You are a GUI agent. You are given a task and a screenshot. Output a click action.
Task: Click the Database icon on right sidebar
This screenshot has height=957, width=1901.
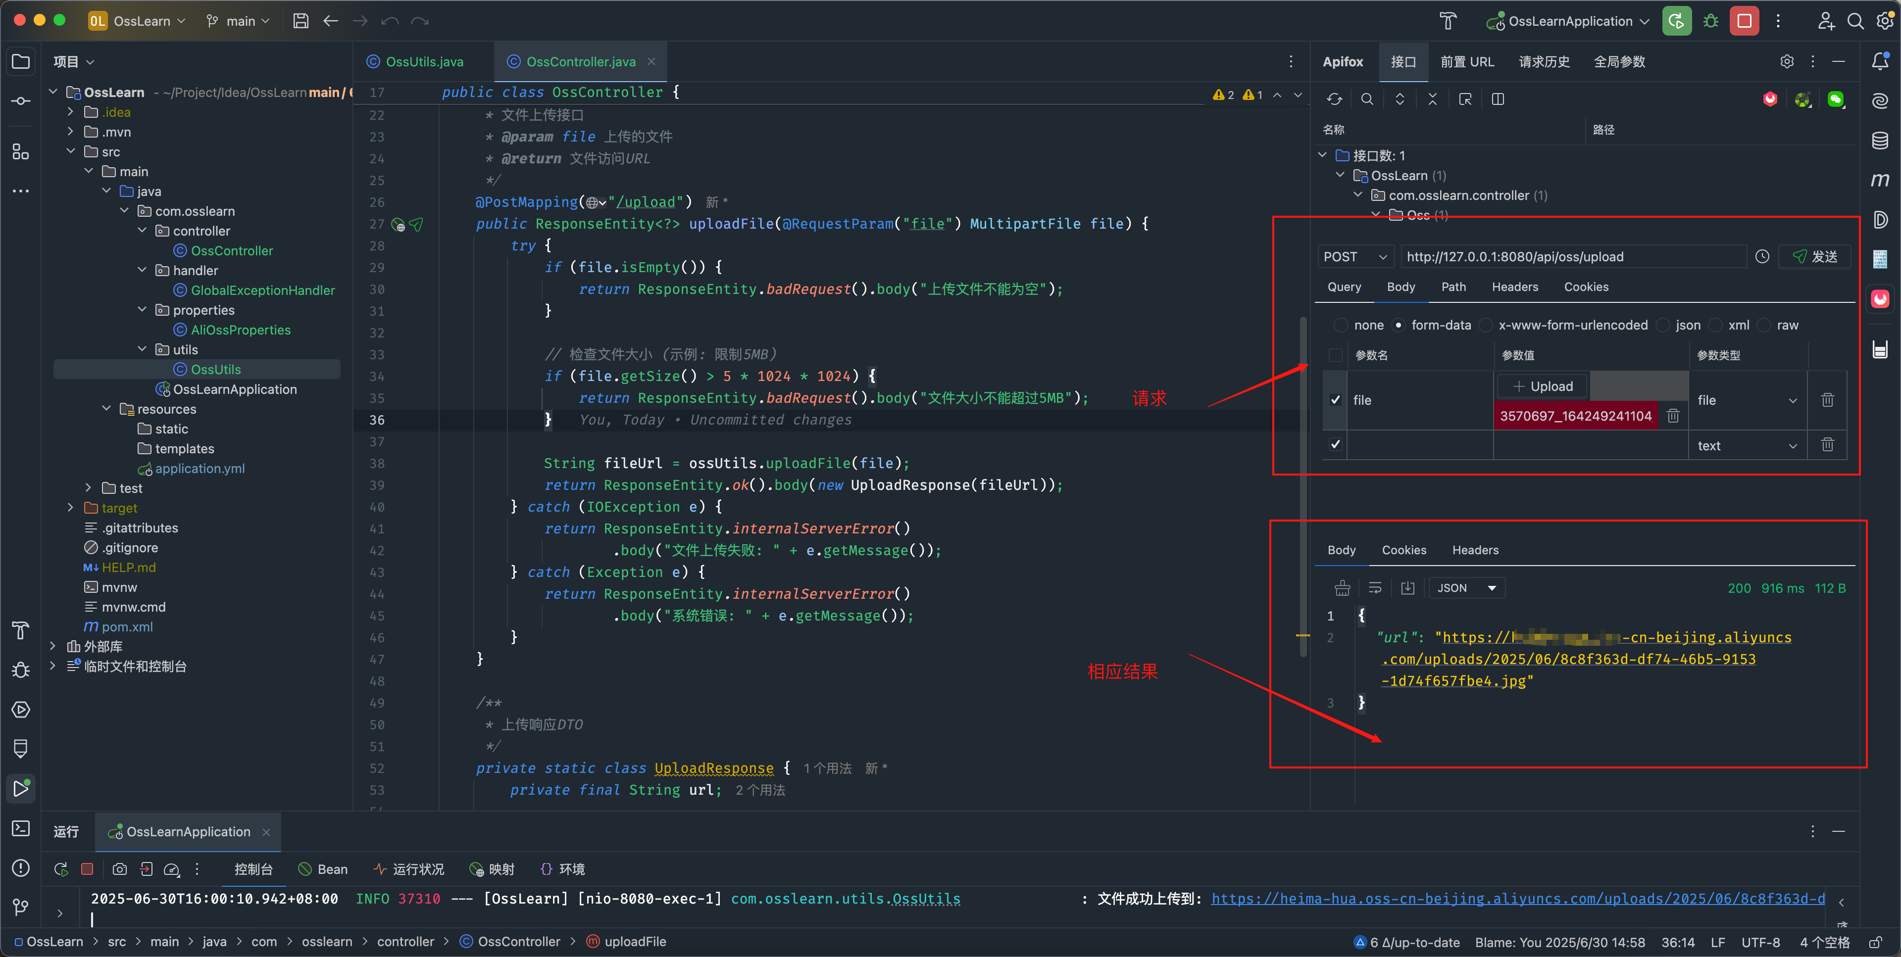pyautogui.click(x=1880, y=140)
